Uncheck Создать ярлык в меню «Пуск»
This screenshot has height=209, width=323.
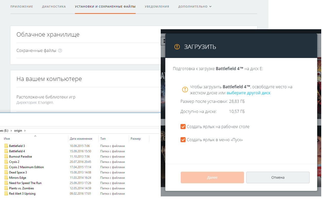[183, 139]
